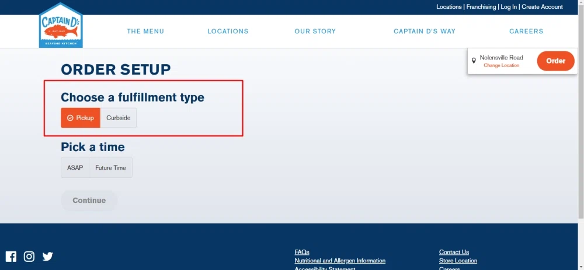
Task: Click the page's vertical scrollbar
Action: (581, 111)
